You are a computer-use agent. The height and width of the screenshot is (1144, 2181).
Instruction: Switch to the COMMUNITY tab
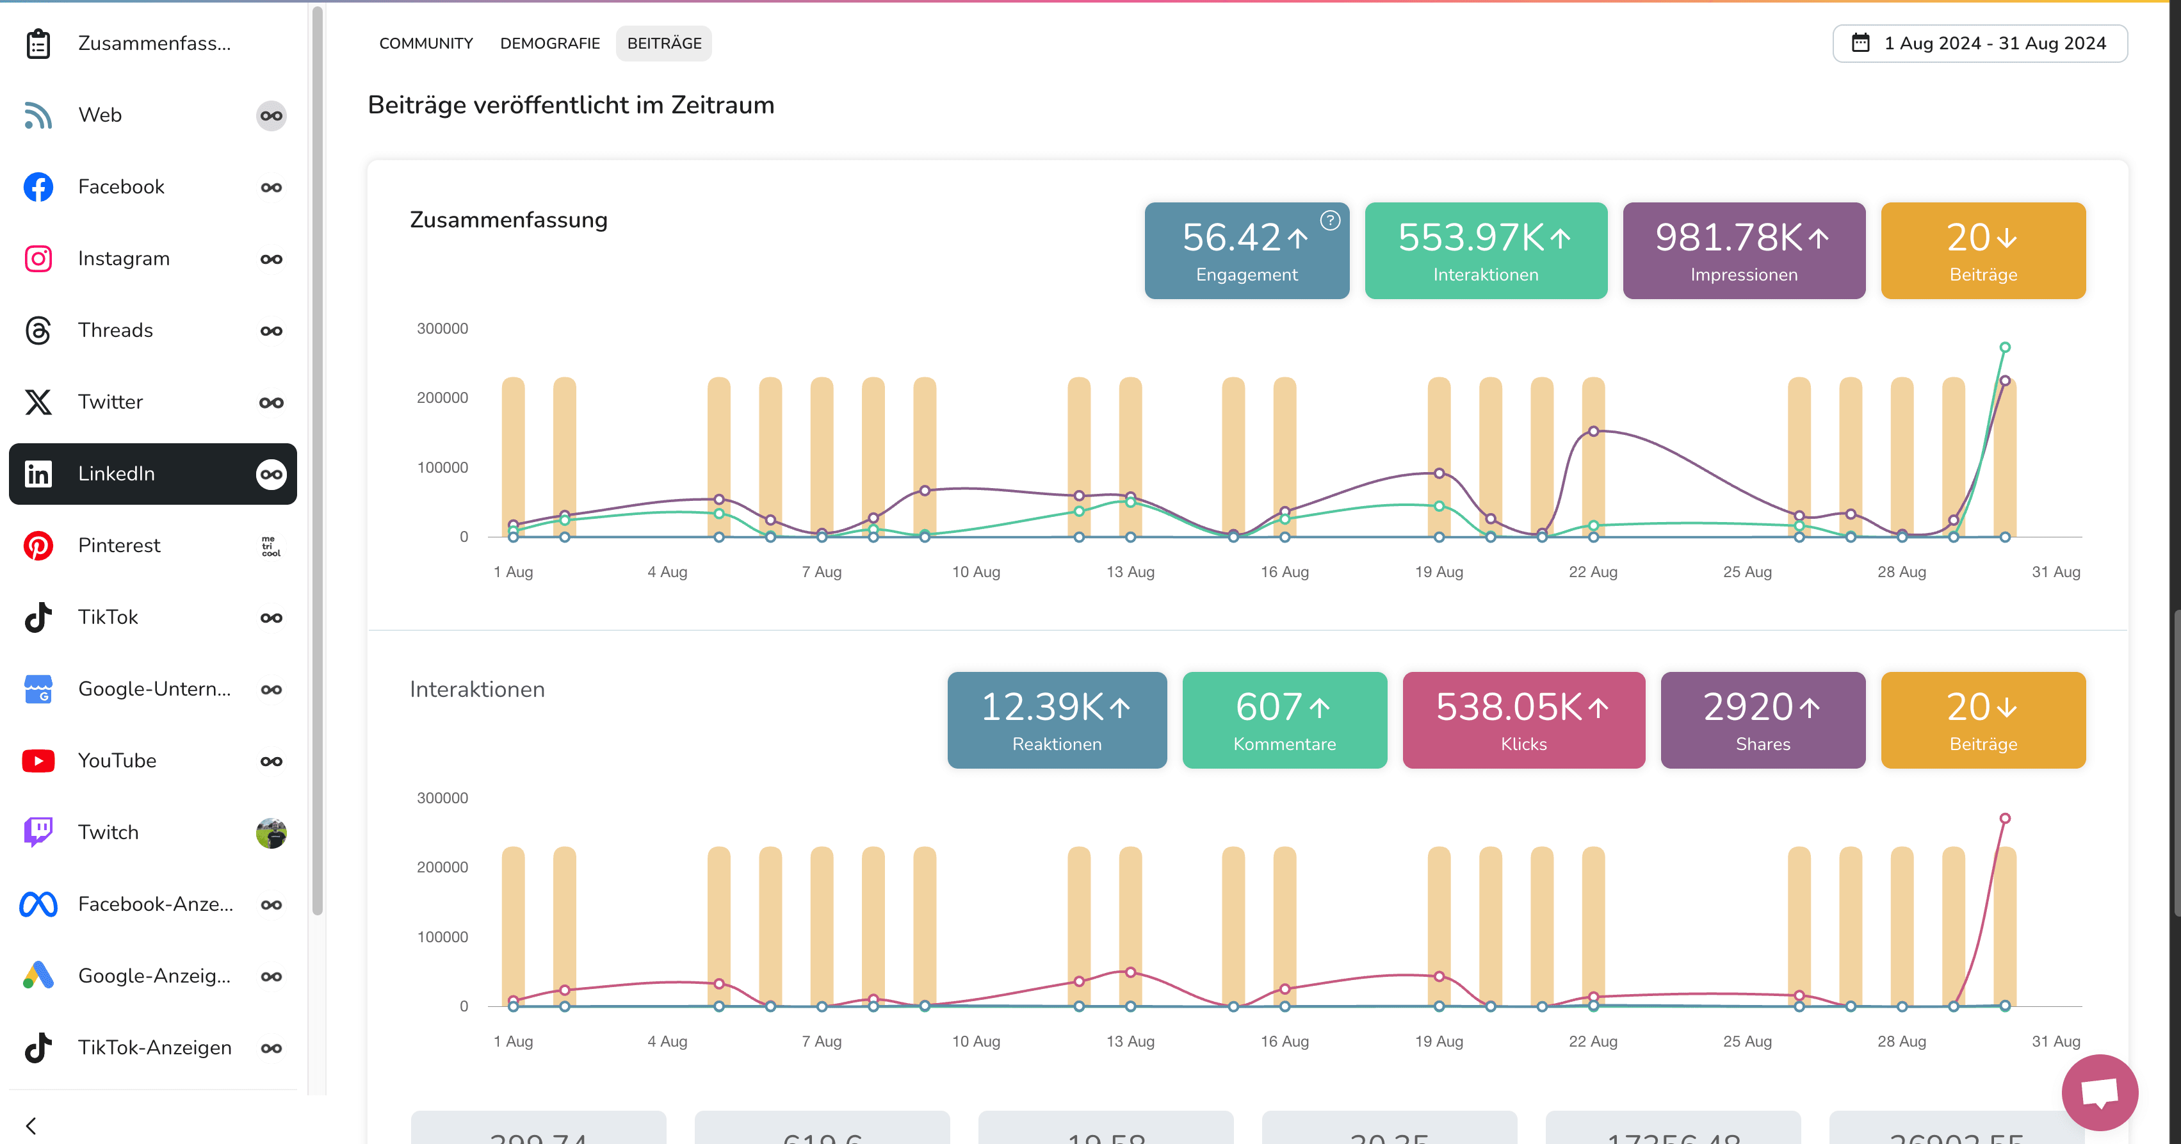pyautogui.click(x=426, y=43)
